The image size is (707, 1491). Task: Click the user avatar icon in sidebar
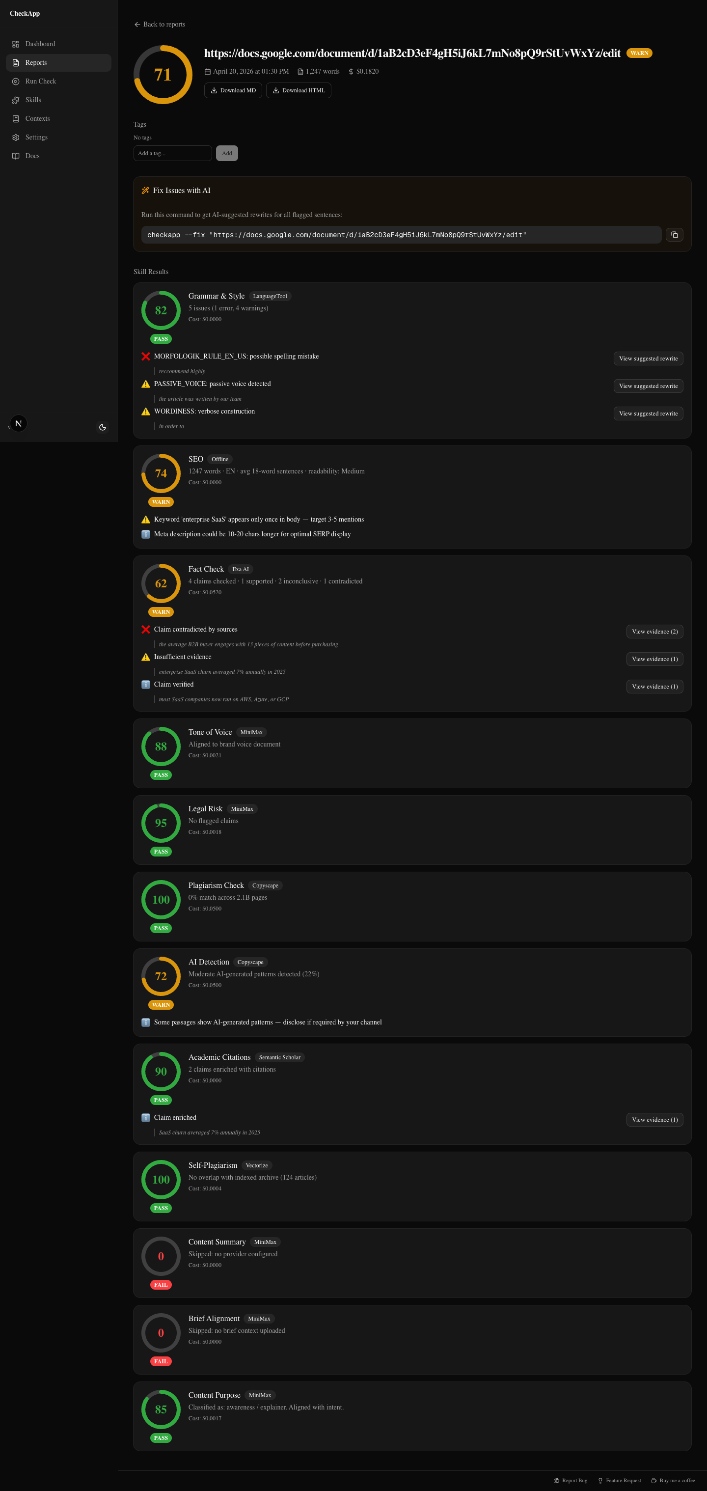19,424
